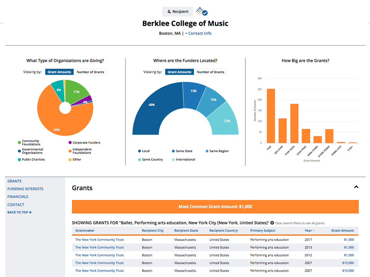Click the Local legend dot in funders chart
Image resolution: width=370 pixels, height=277 pixels.
[x=140, y=151]
